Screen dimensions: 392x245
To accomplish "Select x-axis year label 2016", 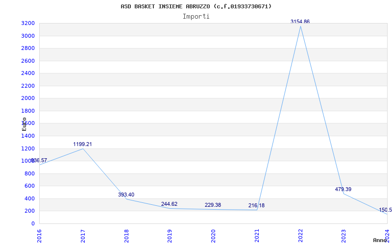I will pos(39,236).
